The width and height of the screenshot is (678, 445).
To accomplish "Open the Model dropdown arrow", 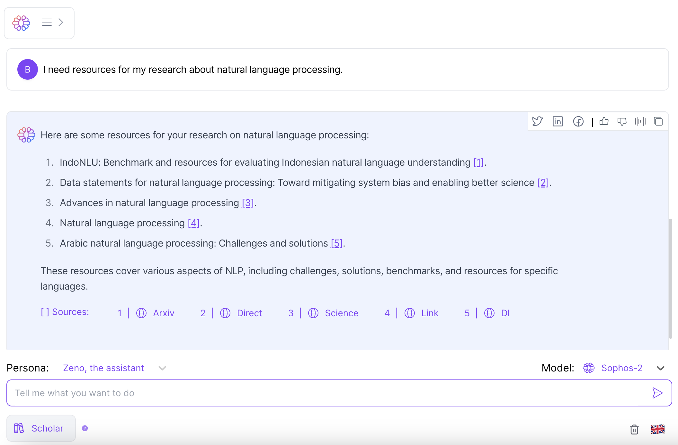I will (661, 368).
